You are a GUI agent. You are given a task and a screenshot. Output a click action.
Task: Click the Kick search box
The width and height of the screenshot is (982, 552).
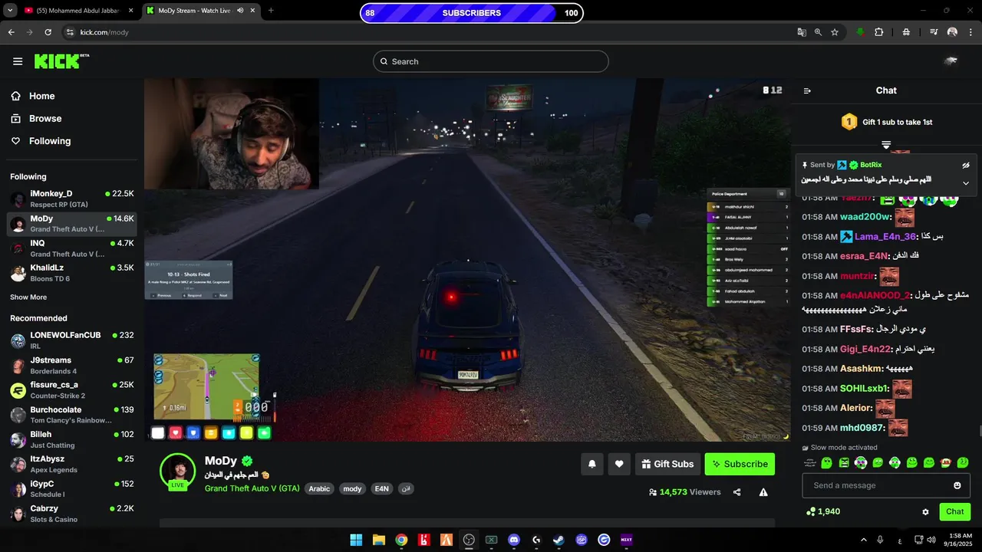click(491, 61)
